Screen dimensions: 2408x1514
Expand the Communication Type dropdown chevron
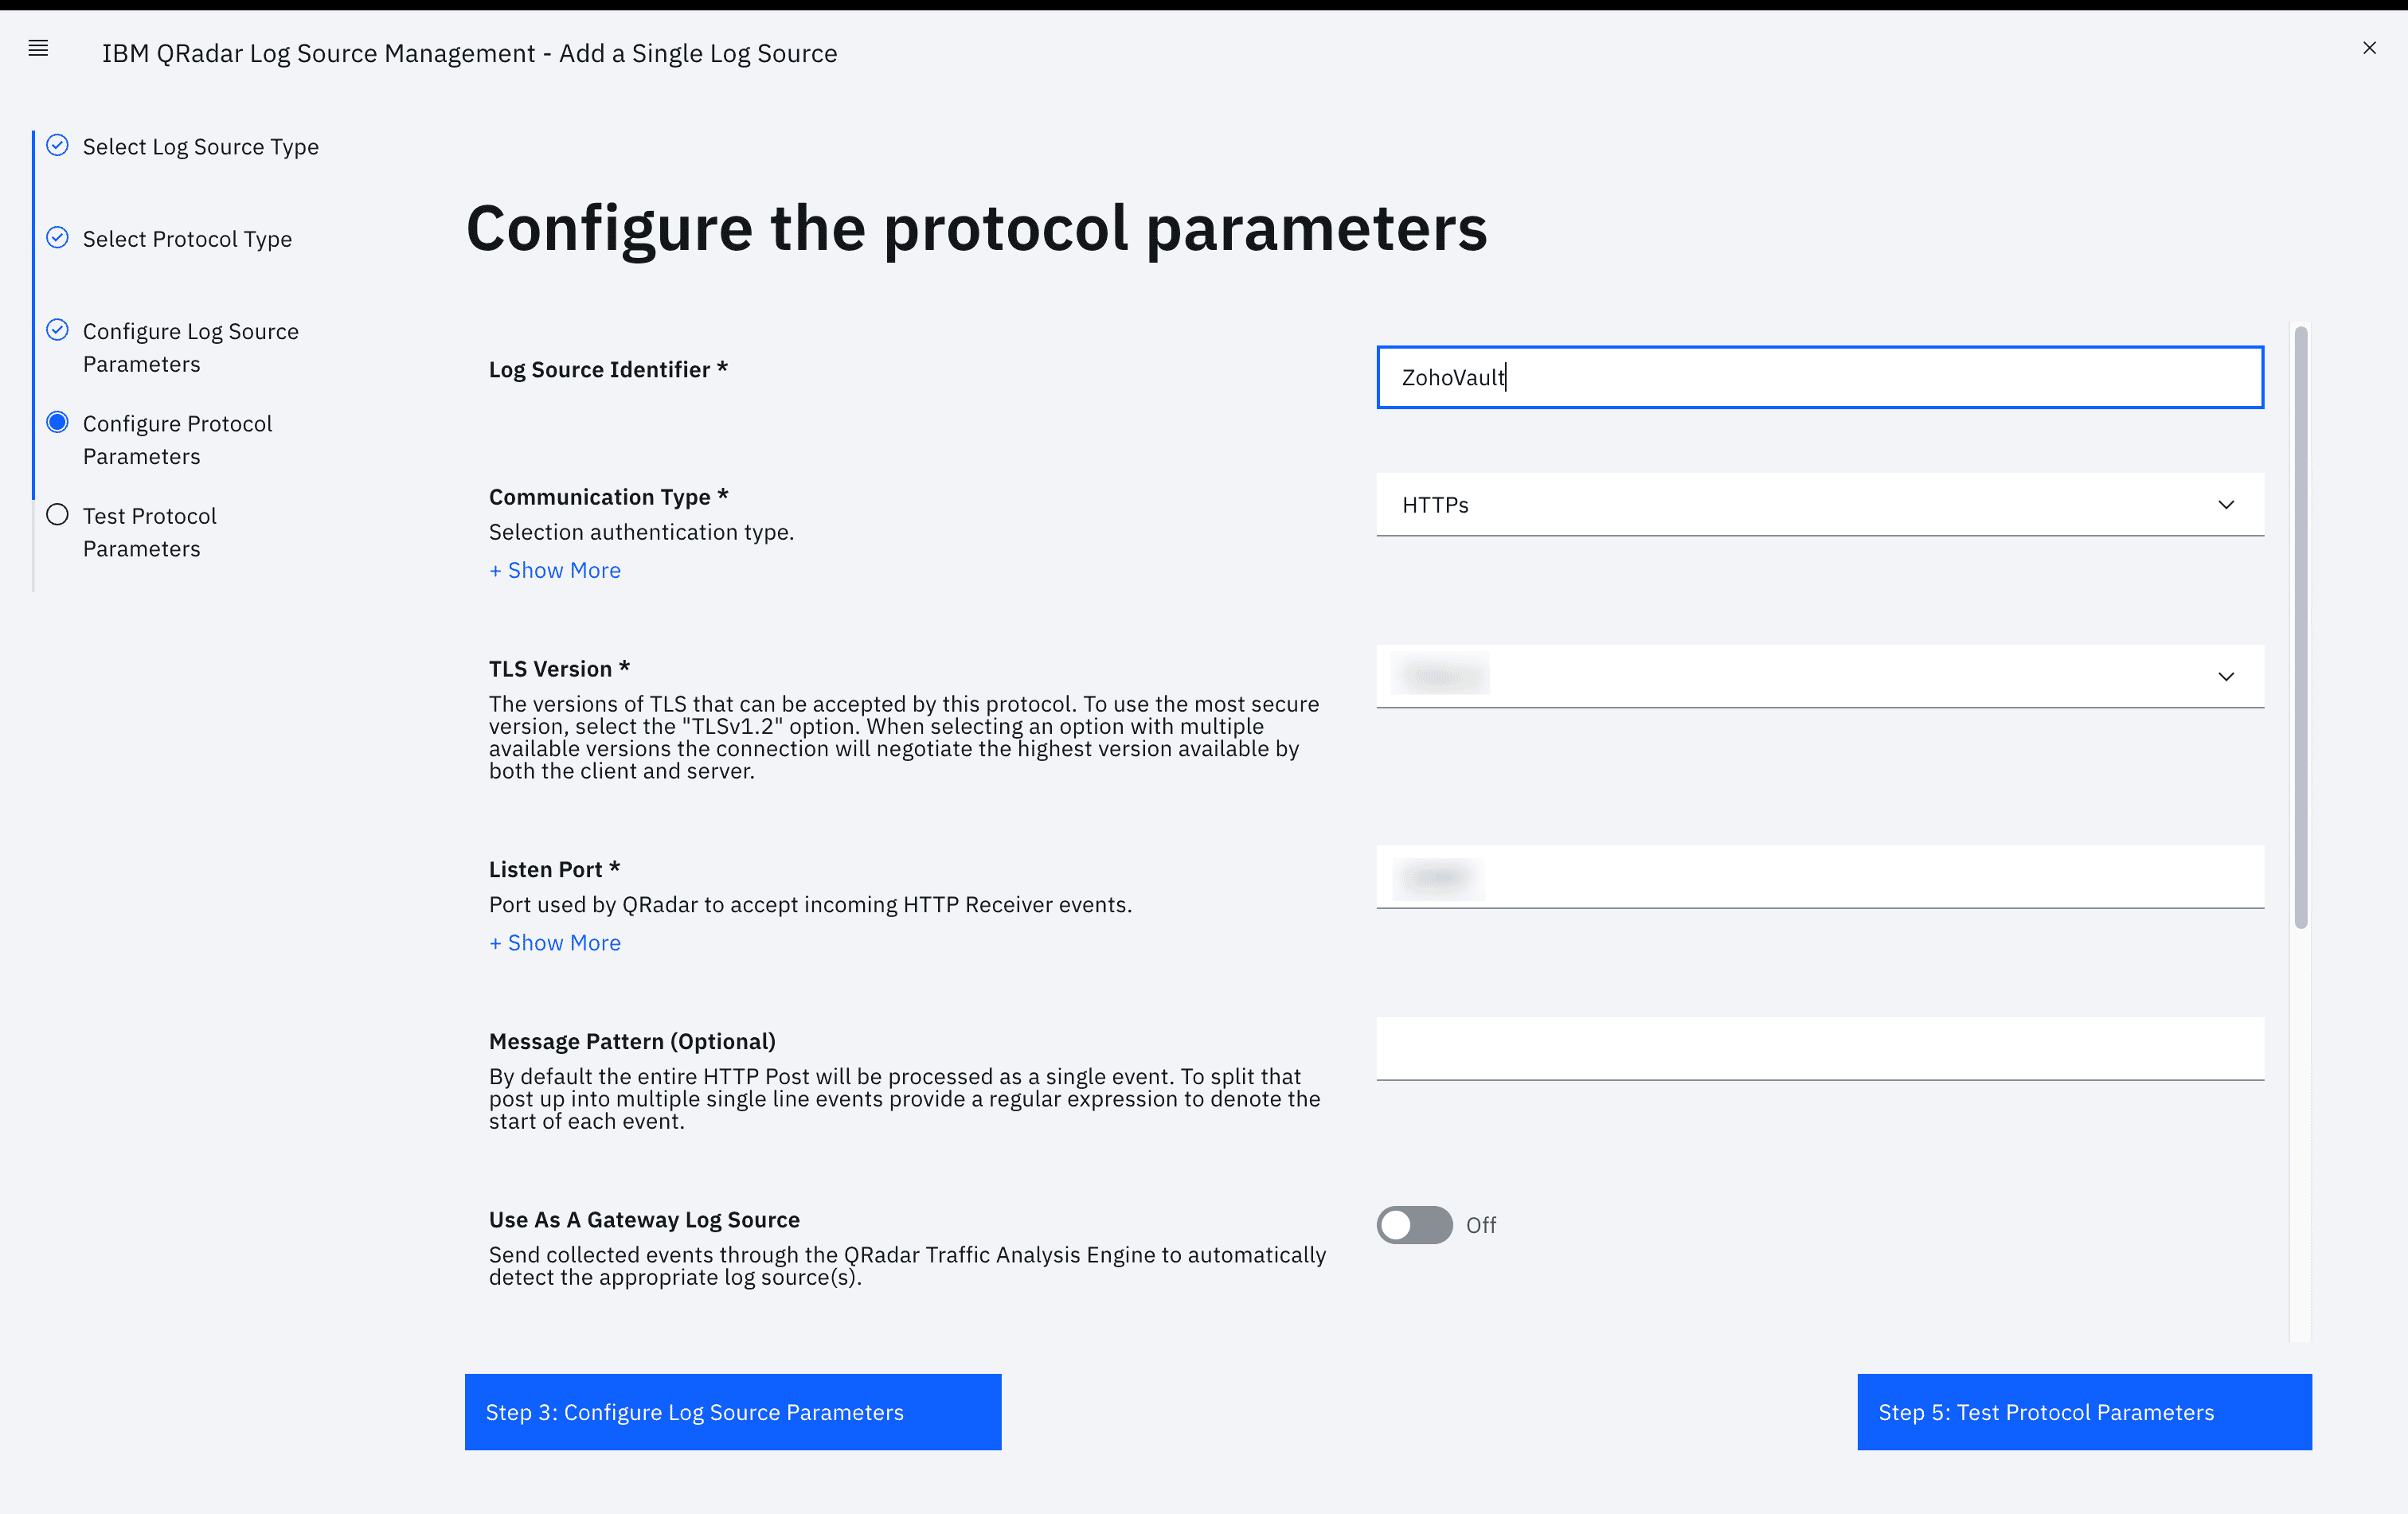click(x=2226, y=505)
